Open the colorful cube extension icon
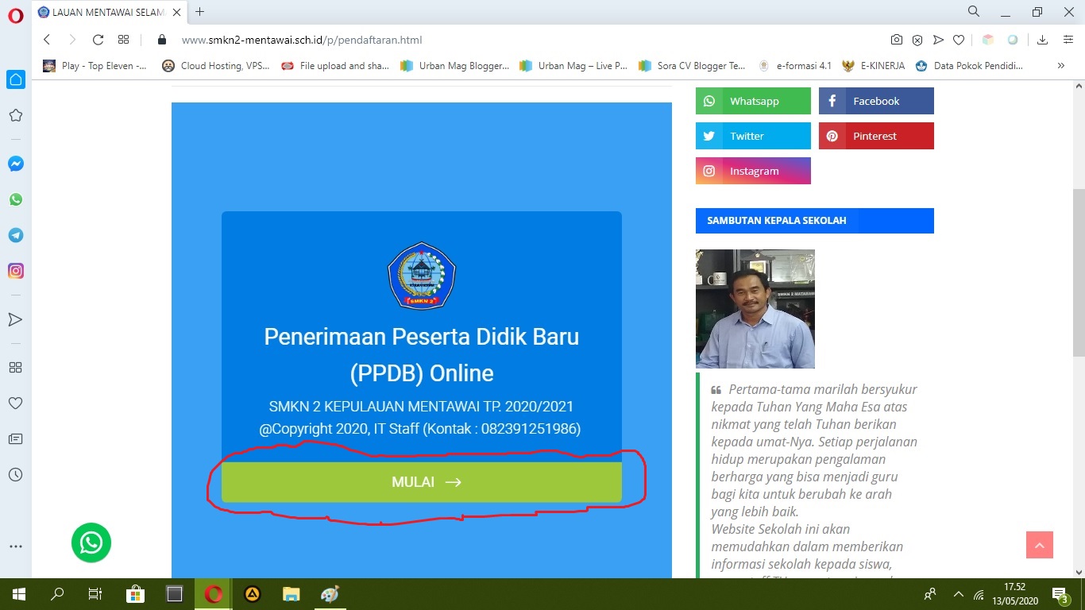Image resolution: width=1085 pixels, height=610 pixels. (988, 40)
